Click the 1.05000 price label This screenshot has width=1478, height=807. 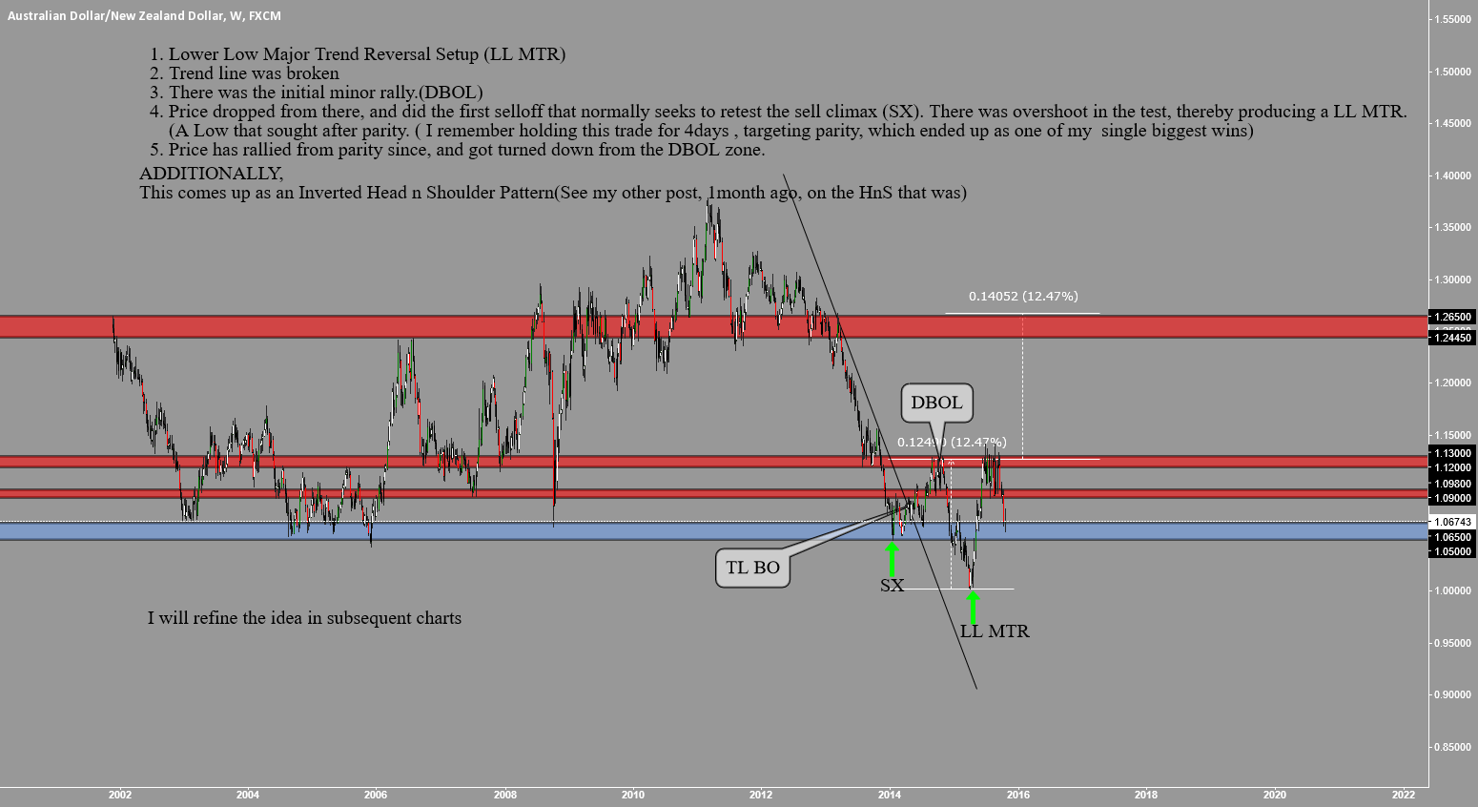pos(1452,551)
